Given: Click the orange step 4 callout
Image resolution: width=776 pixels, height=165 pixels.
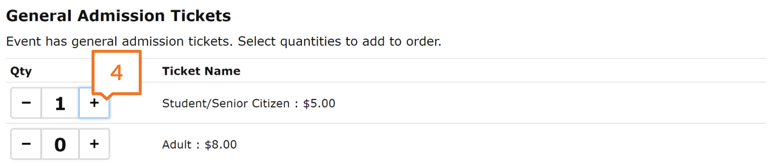Looking at the screenshot, I should [116, 72].
